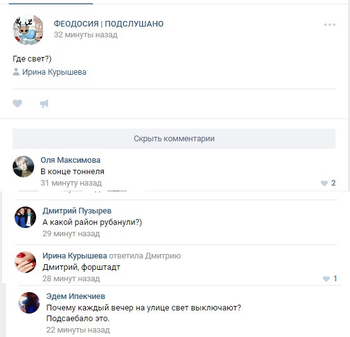Viewport: 350px width, 337px height.
Task: Click the 'ответила Дмитрию' reply reference
Action: tap(145, 256)
